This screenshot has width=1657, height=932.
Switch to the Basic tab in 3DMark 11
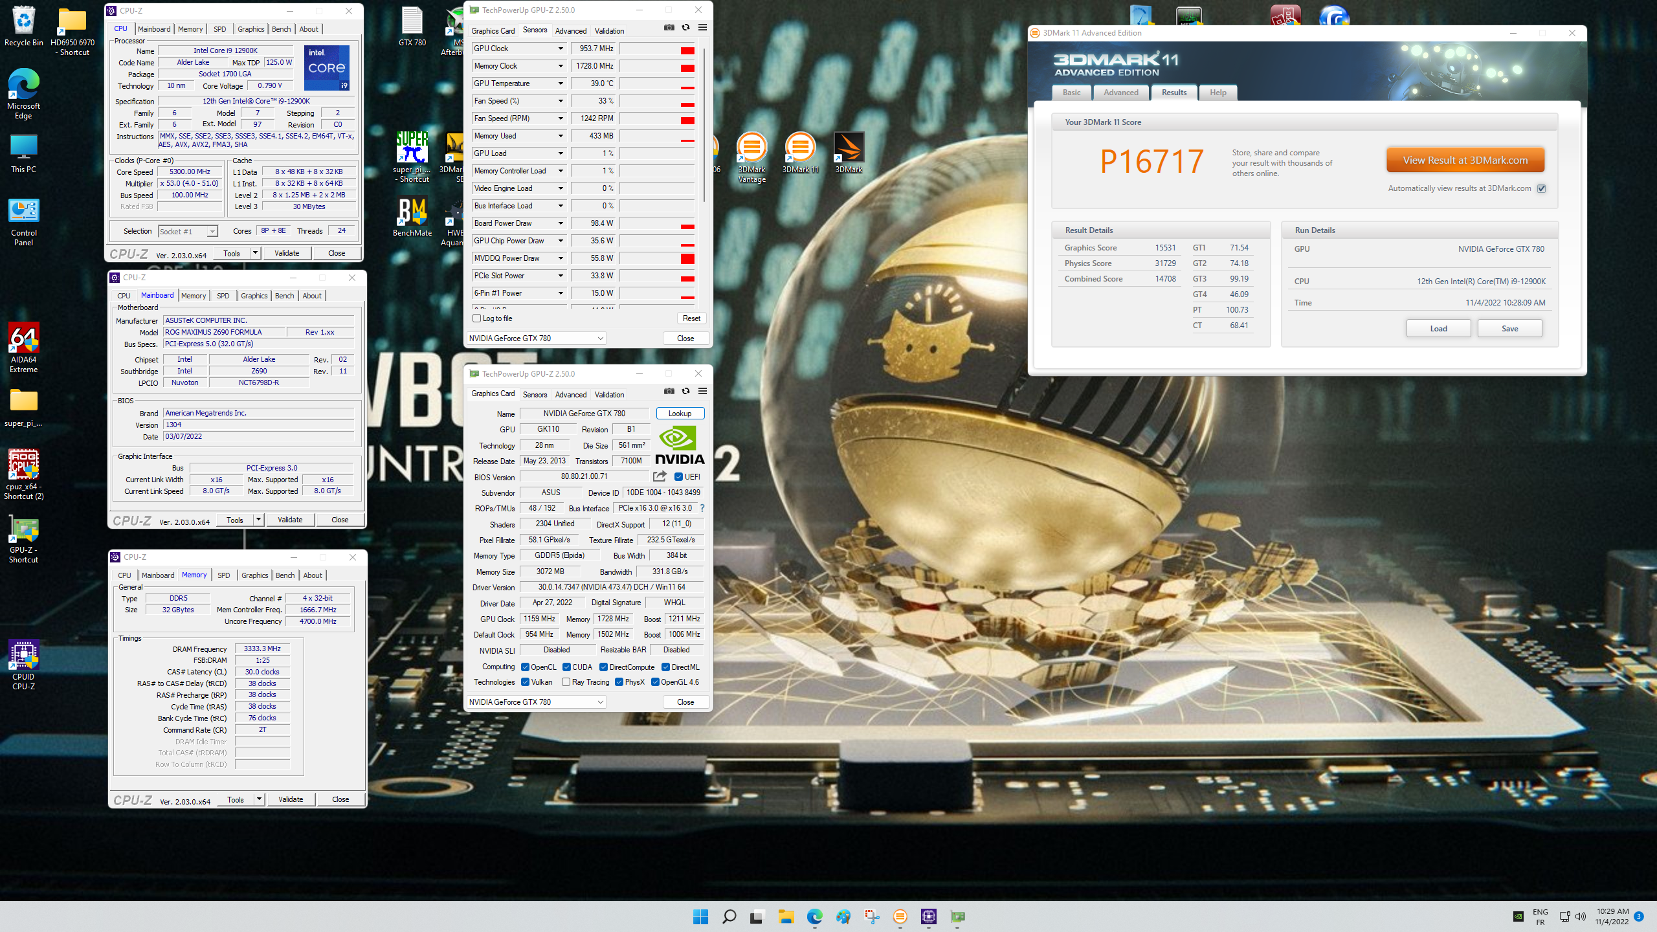click(1071, 93)
